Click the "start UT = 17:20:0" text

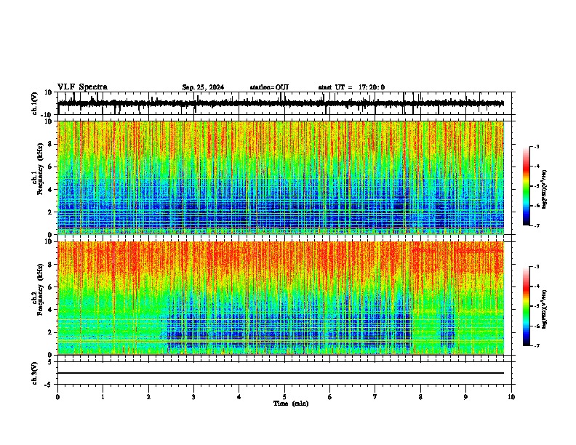click(351, 87)
